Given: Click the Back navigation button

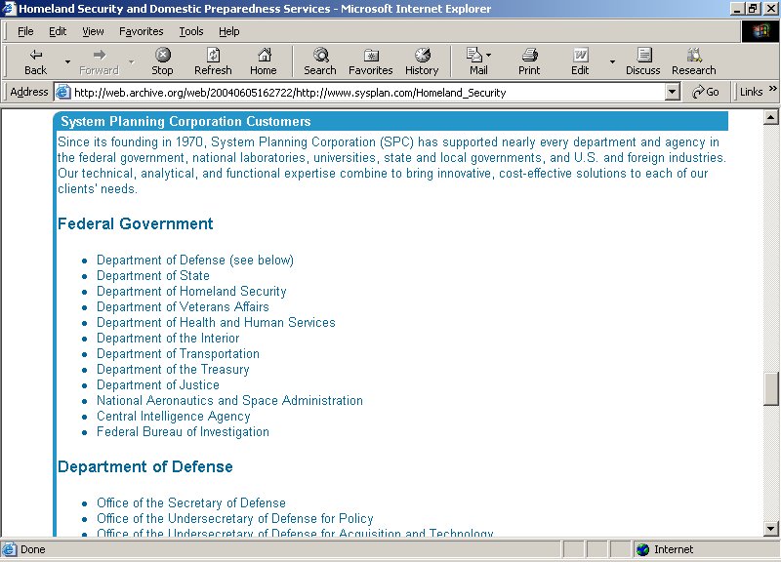Looking at the screenshot, I should (x=35, y=60).
